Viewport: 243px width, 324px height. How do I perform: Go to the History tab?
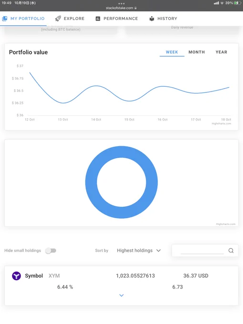pyautogui.click(x=163, y=19)
